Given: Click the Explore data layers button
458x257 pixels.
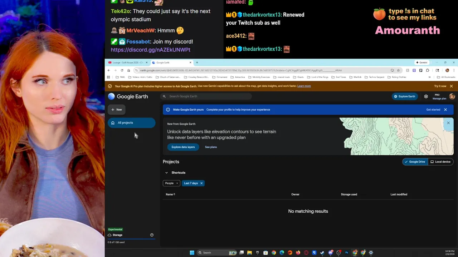Looking at the screenshot, I should click(x=183, y=147).
